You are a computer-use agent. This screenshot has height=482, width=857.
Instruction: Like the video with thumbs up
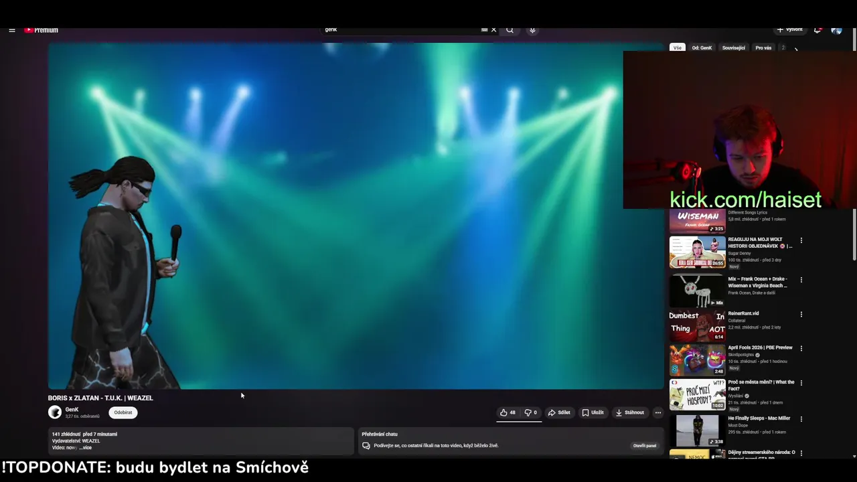[x=508, y=412]
